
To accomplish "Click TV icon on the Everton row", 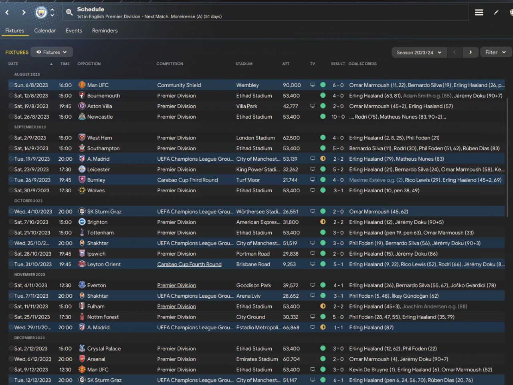I will pyautogui.click(x=313, y=285).
